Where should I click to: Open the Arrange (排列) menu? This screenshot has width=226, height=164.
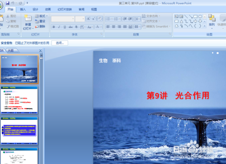click(x=212, y=21)
